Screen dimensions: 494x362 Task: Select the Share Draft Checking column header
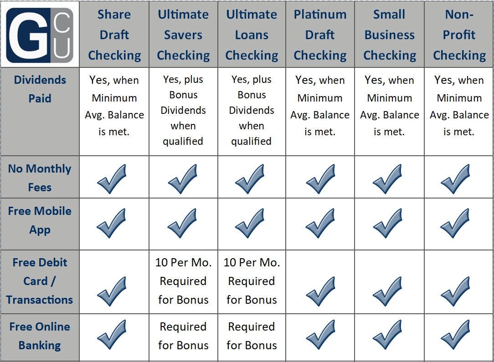(x=114, y=35)
